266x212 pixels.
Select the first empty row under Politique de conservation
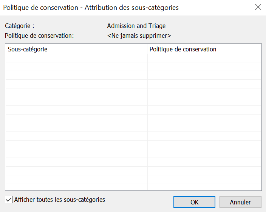pyautogui.click(x=204, y=58)
